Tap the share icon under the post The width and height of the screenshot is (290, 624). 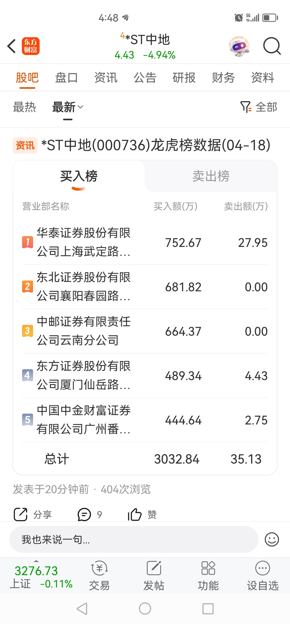[x=20, y=514]
